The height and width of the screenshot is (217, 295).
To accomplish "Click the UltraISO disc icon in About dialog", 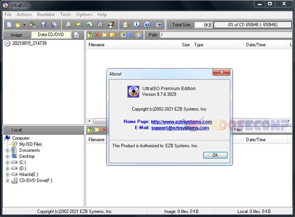I will [133, 92].
